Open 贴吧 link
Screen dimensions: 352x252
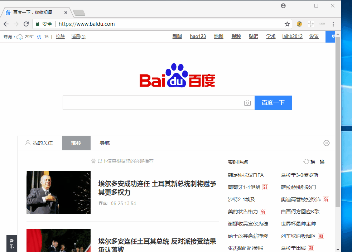[x=254, y=37]
